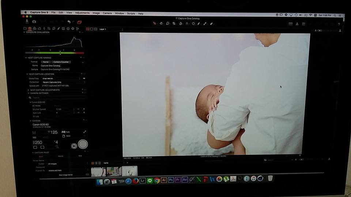
Task: Open the Capture tool tab camera icon
Action: click(30, 28)
